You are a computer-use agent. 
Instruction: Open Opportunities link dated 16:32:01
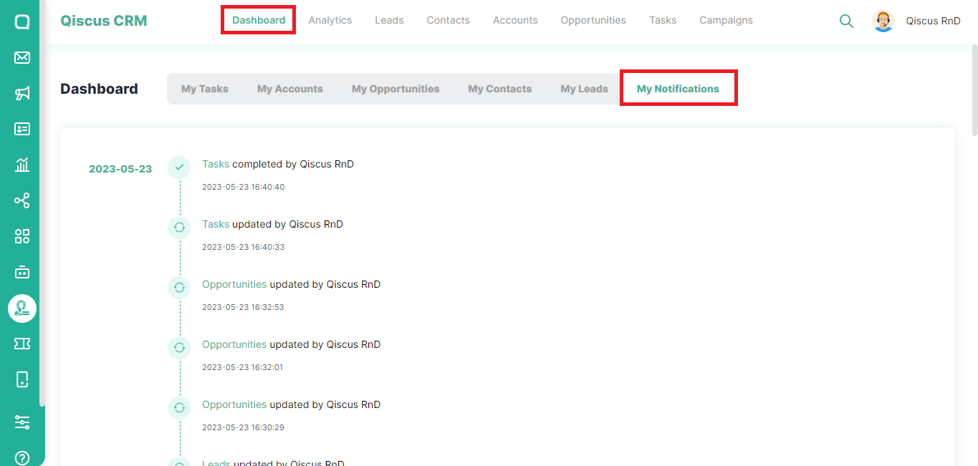click(x=234, y=344)
